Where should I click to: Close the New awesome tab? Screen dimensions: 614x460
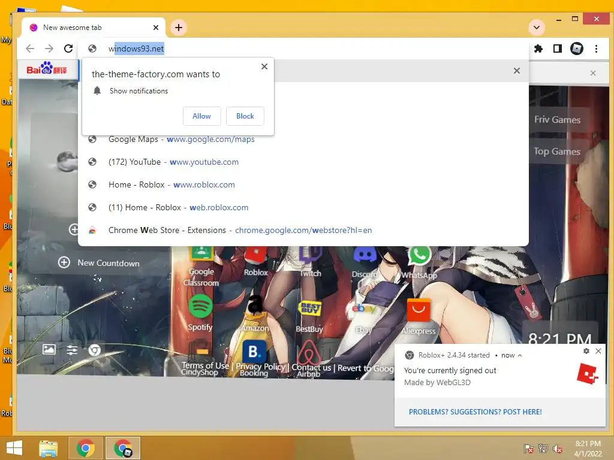tap(156, 28)
